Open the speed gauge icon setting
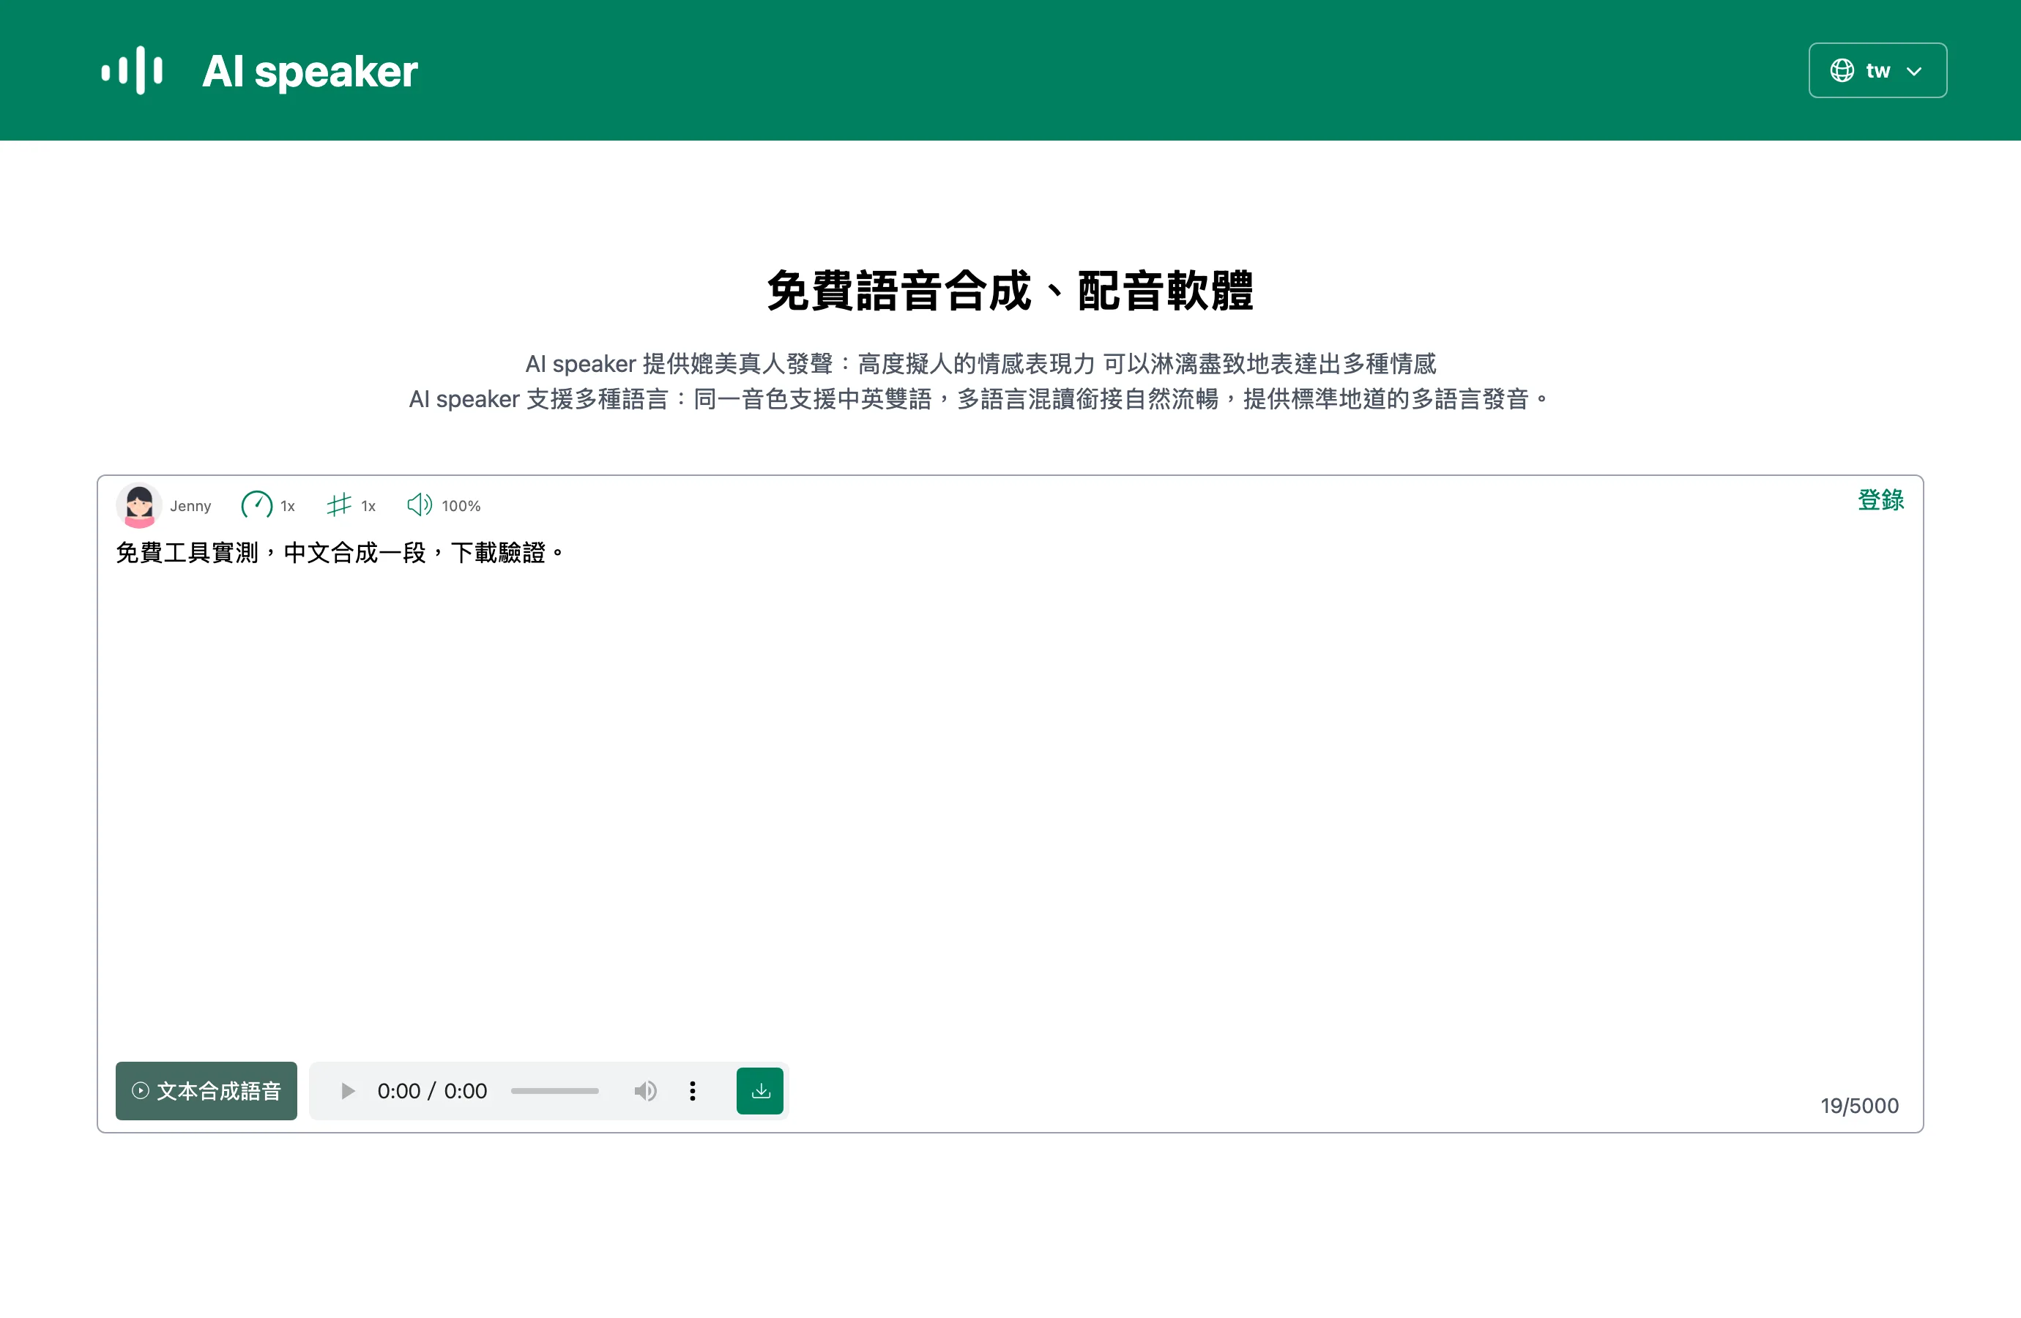This screenshot has width=2021, height=1318. coord(256,505)
